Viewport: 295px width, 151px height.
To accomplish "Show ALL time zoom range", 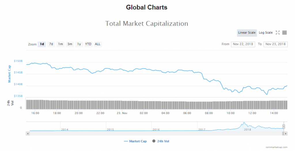I will click(x=98, y=44).
